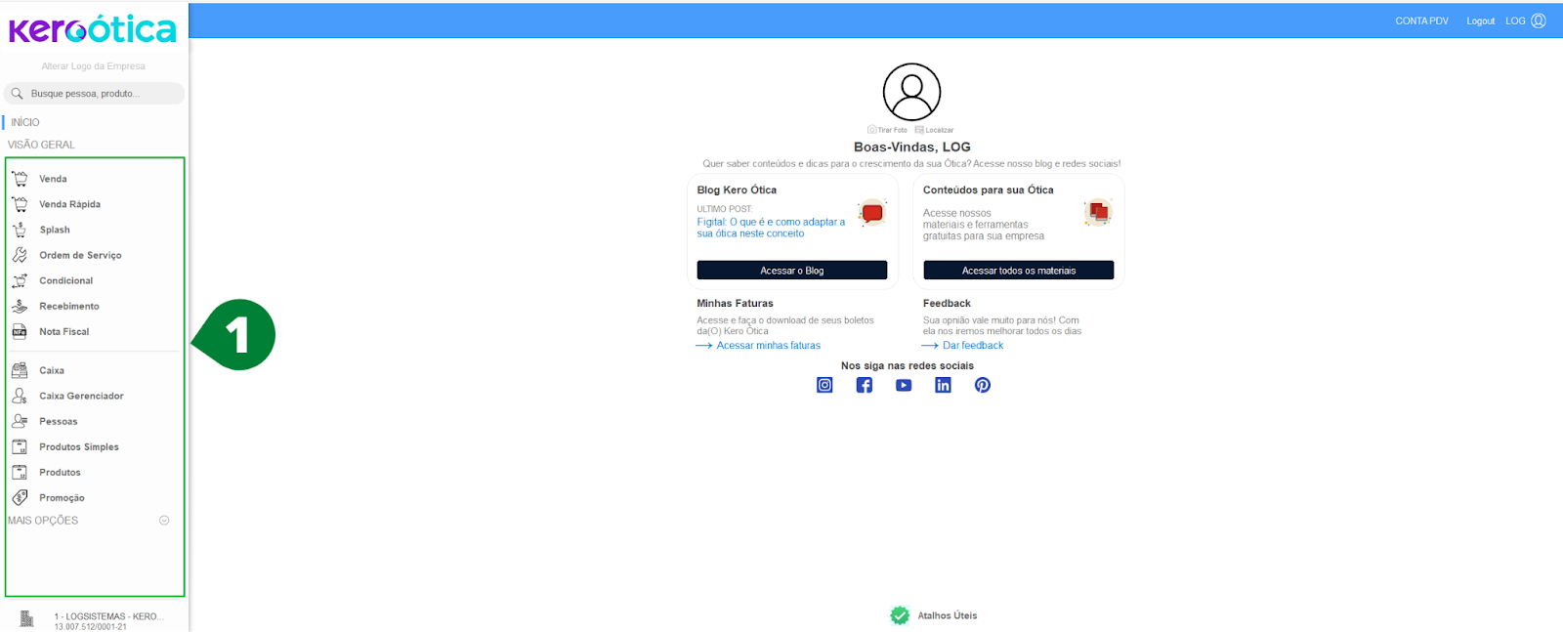Open the Venda menu entry
1563x632 pixels.
pyautogui.click(x=53, y=179)
